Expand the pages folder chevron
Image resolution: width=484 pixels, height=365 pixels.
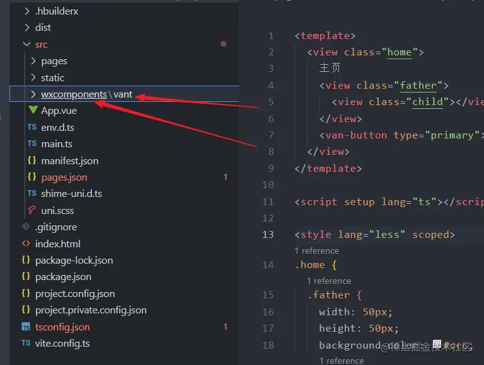pyautogui.click(x=33, y=61)
